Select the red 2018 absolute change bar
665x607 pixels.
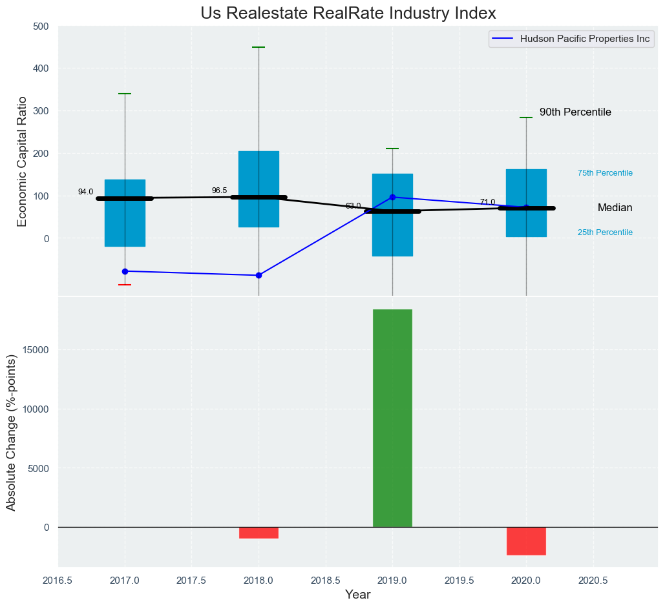(x=259, y=533)
